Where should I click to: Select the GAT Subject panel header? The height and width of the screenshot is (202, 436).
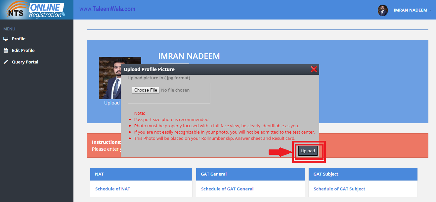click(x=363, y=174)
